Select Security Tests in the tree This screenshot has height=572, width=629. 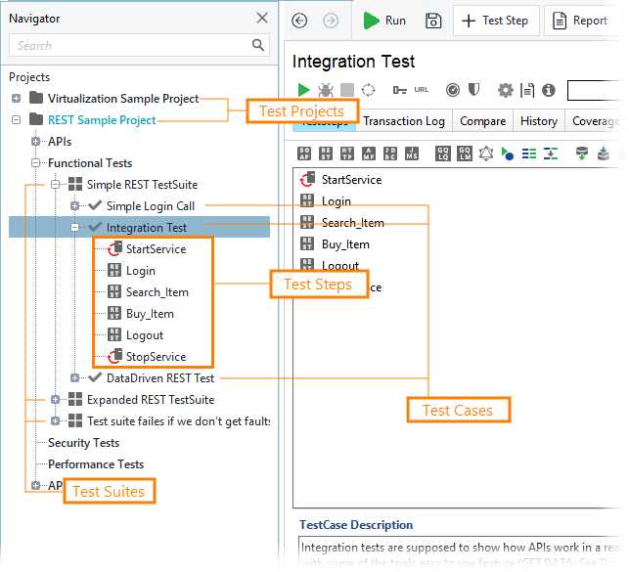[x=83, y=443]
